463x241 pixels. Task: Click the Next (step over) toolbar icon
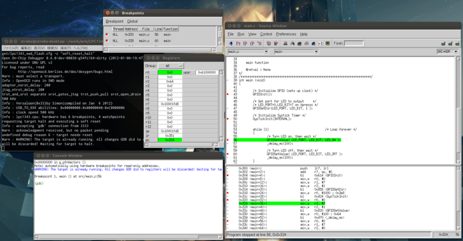[245, 43]
